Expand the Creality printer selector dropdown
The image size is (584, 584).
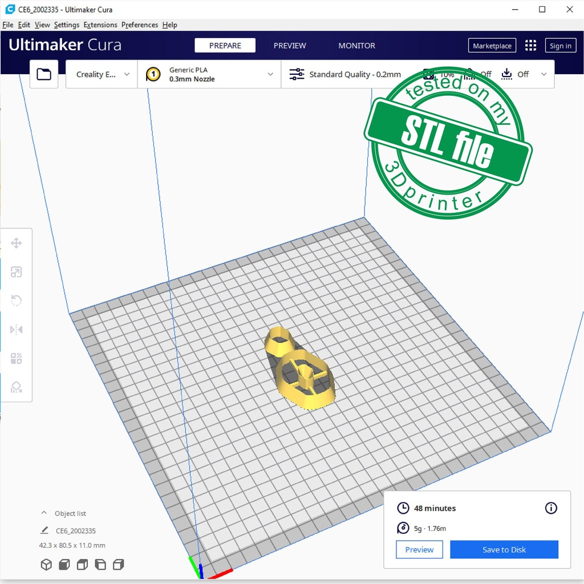pos(102,74)
